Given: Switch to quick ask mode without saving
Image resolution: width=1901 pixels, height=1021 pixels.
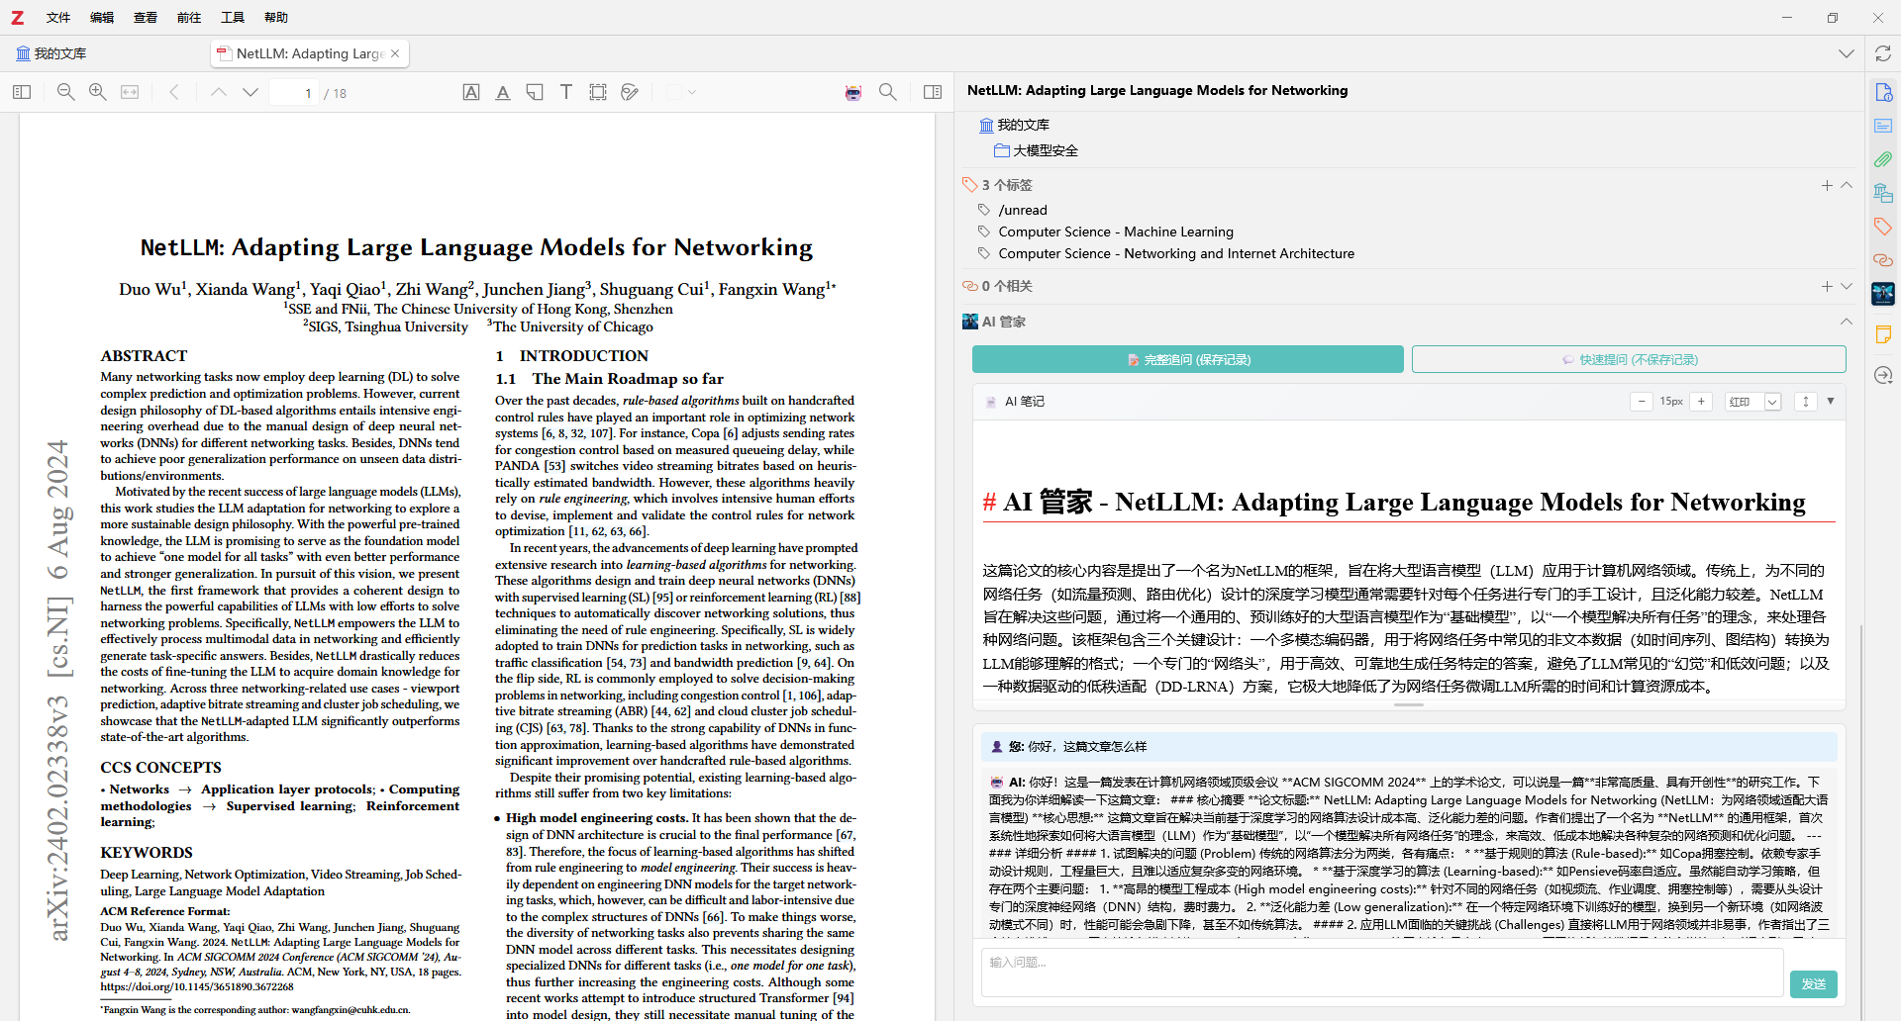Looking at the screenshot, I should pyautogui.click(x=1628, y=359).
